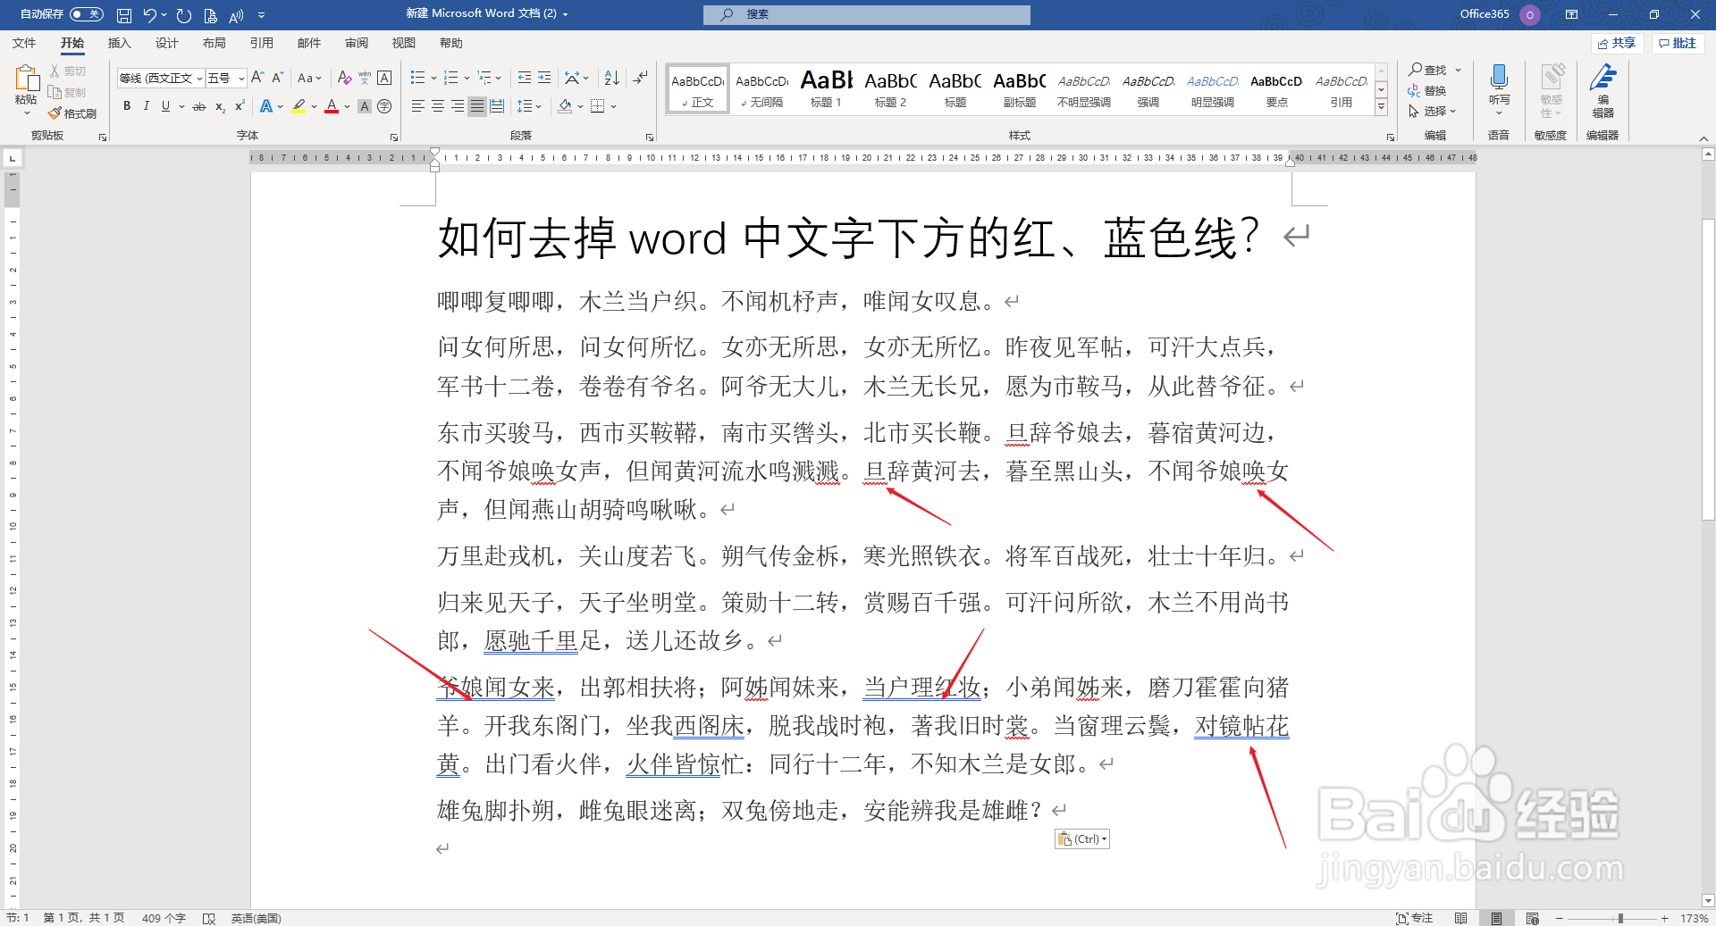Toggle bold formatting
1716x926 pixels.
point(126,106)
